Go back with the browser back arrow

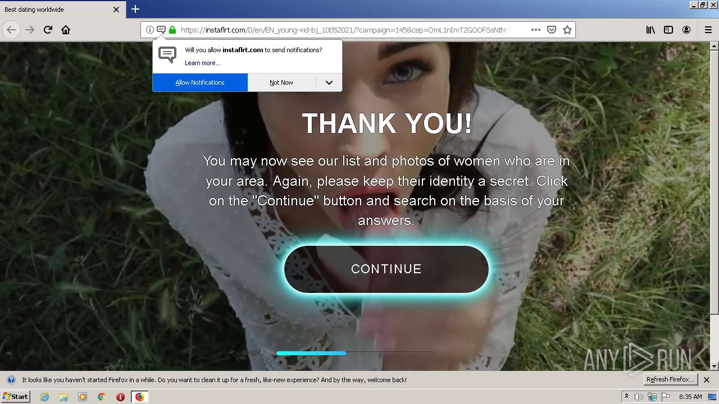point(11,30)
